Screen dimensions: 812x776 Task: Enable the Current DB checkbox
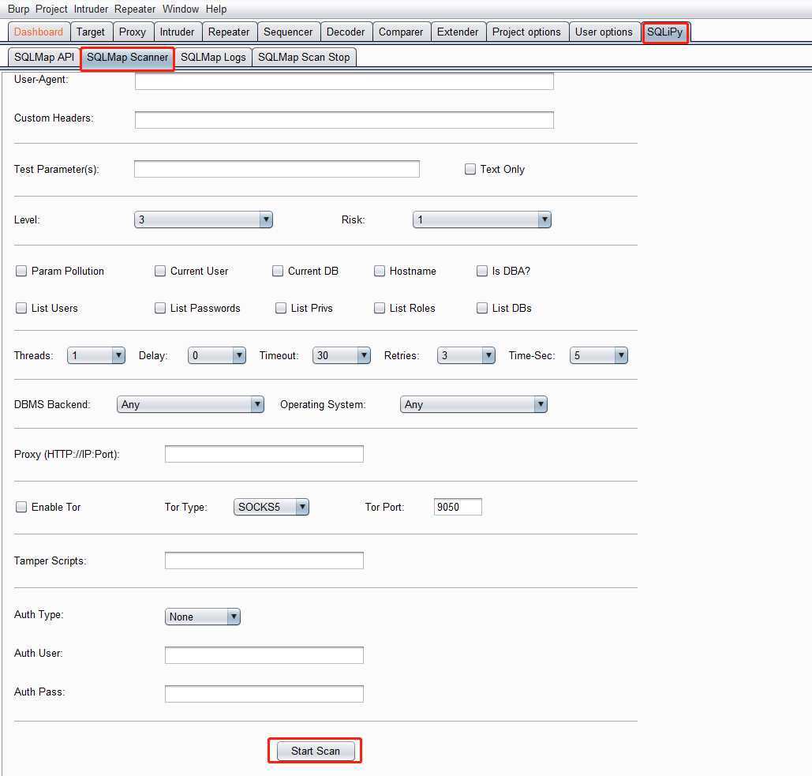coord(278,271)
